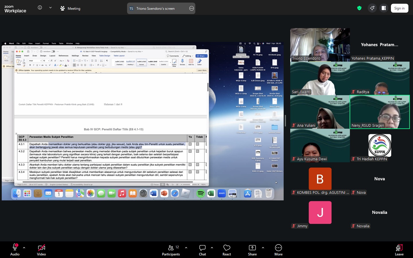Expand the Participants options arrow

click(x=186, y=248)
